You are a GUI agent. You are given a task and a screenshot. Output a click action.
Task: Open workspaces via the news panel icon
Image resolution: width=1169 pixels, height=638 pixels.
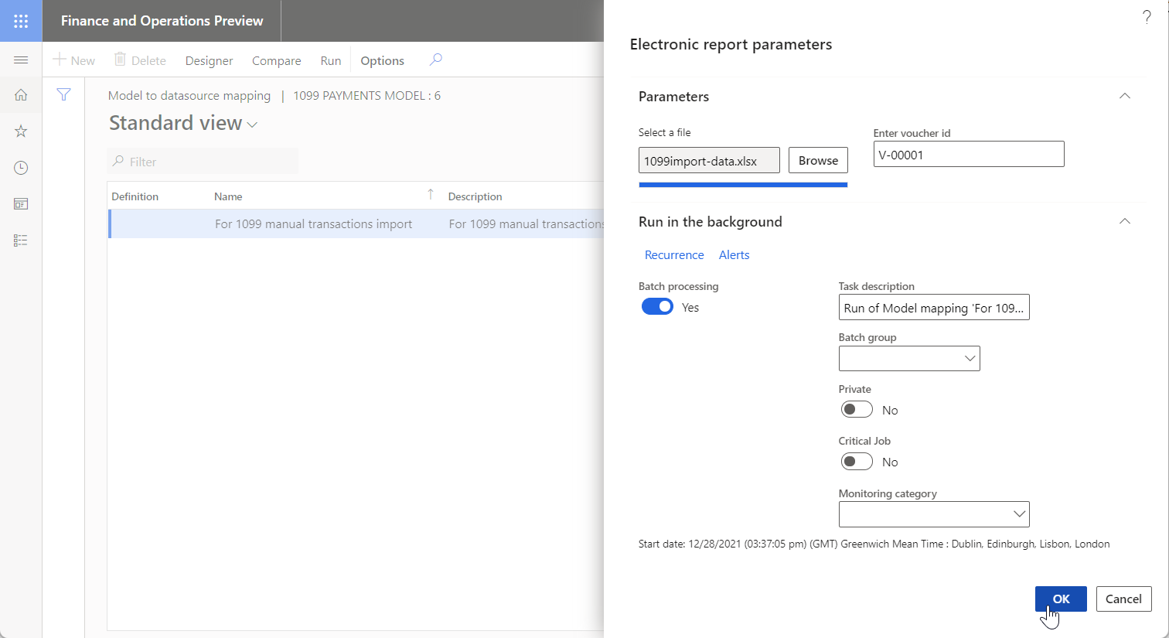[21, 203]
